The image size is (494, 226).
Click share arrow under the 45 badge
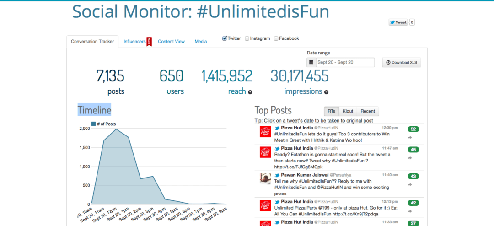[x=409, y=158]
